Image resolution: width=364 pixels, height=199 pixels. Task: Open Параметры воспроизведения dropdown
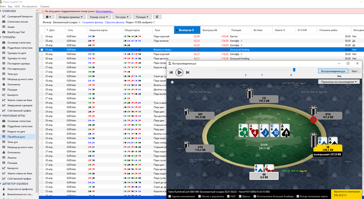tap(339, 82)
